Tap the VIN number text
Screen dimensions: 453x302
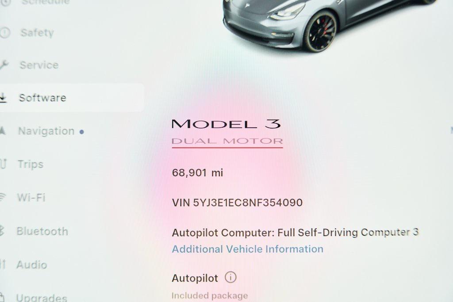point(237,203)
